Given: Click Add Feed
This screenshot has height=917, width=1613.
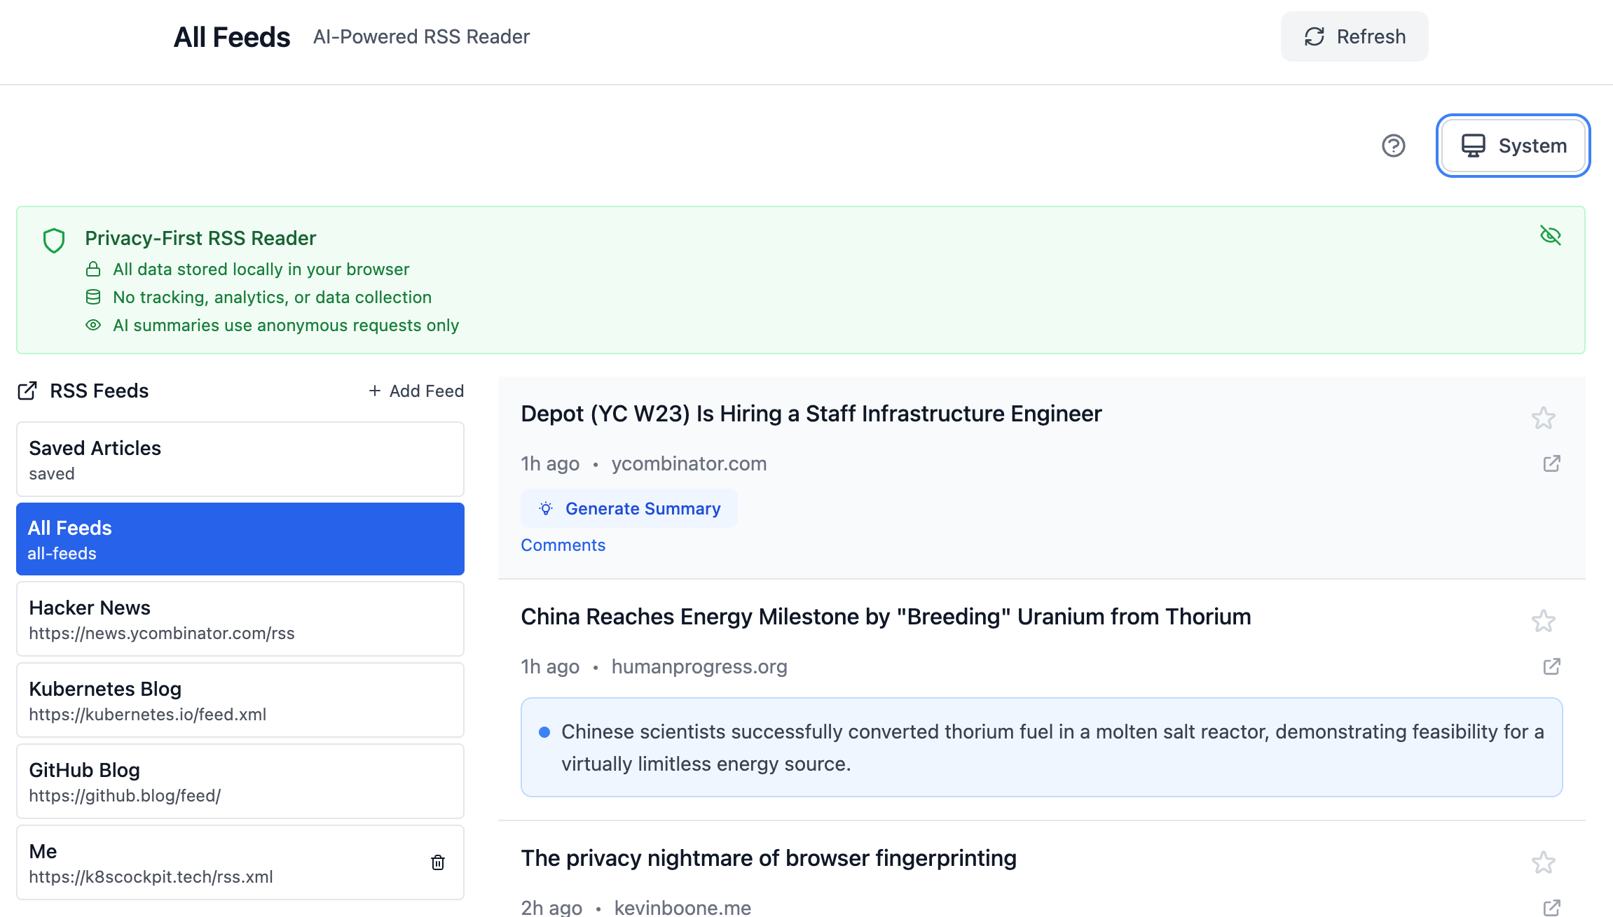Looking at the screenshot, I should (416, 391).
